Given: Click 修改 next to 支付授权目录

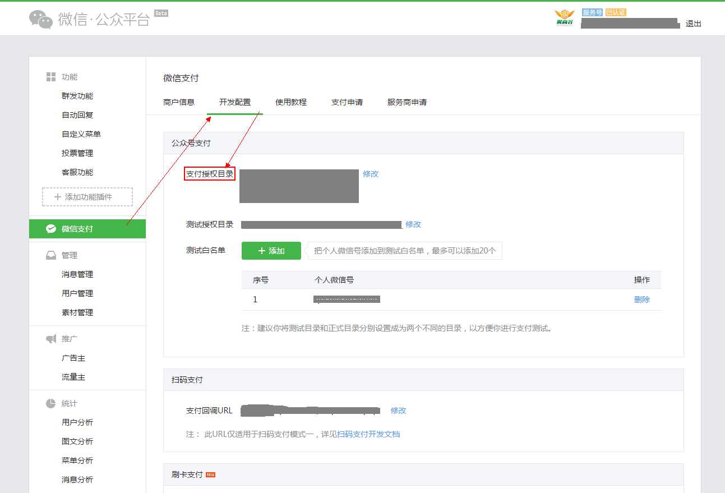Looking at the screenshot, I should [x=371, y=174].
